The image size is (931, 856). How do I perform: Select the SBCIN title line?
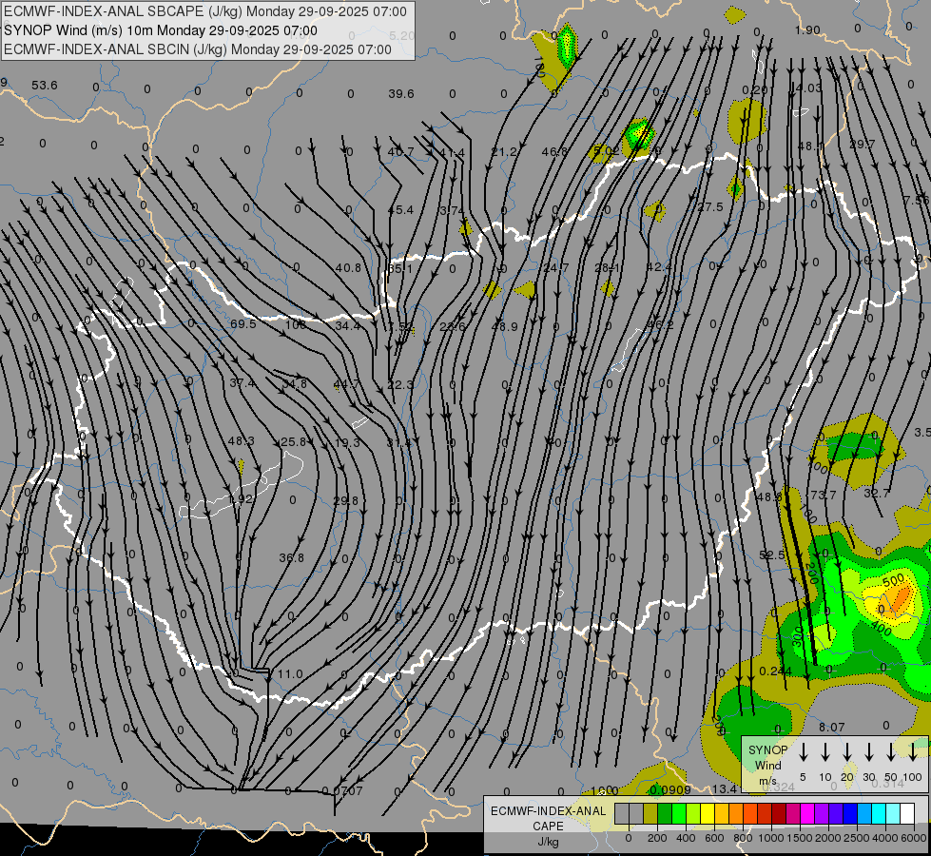[x=198, y=49]
